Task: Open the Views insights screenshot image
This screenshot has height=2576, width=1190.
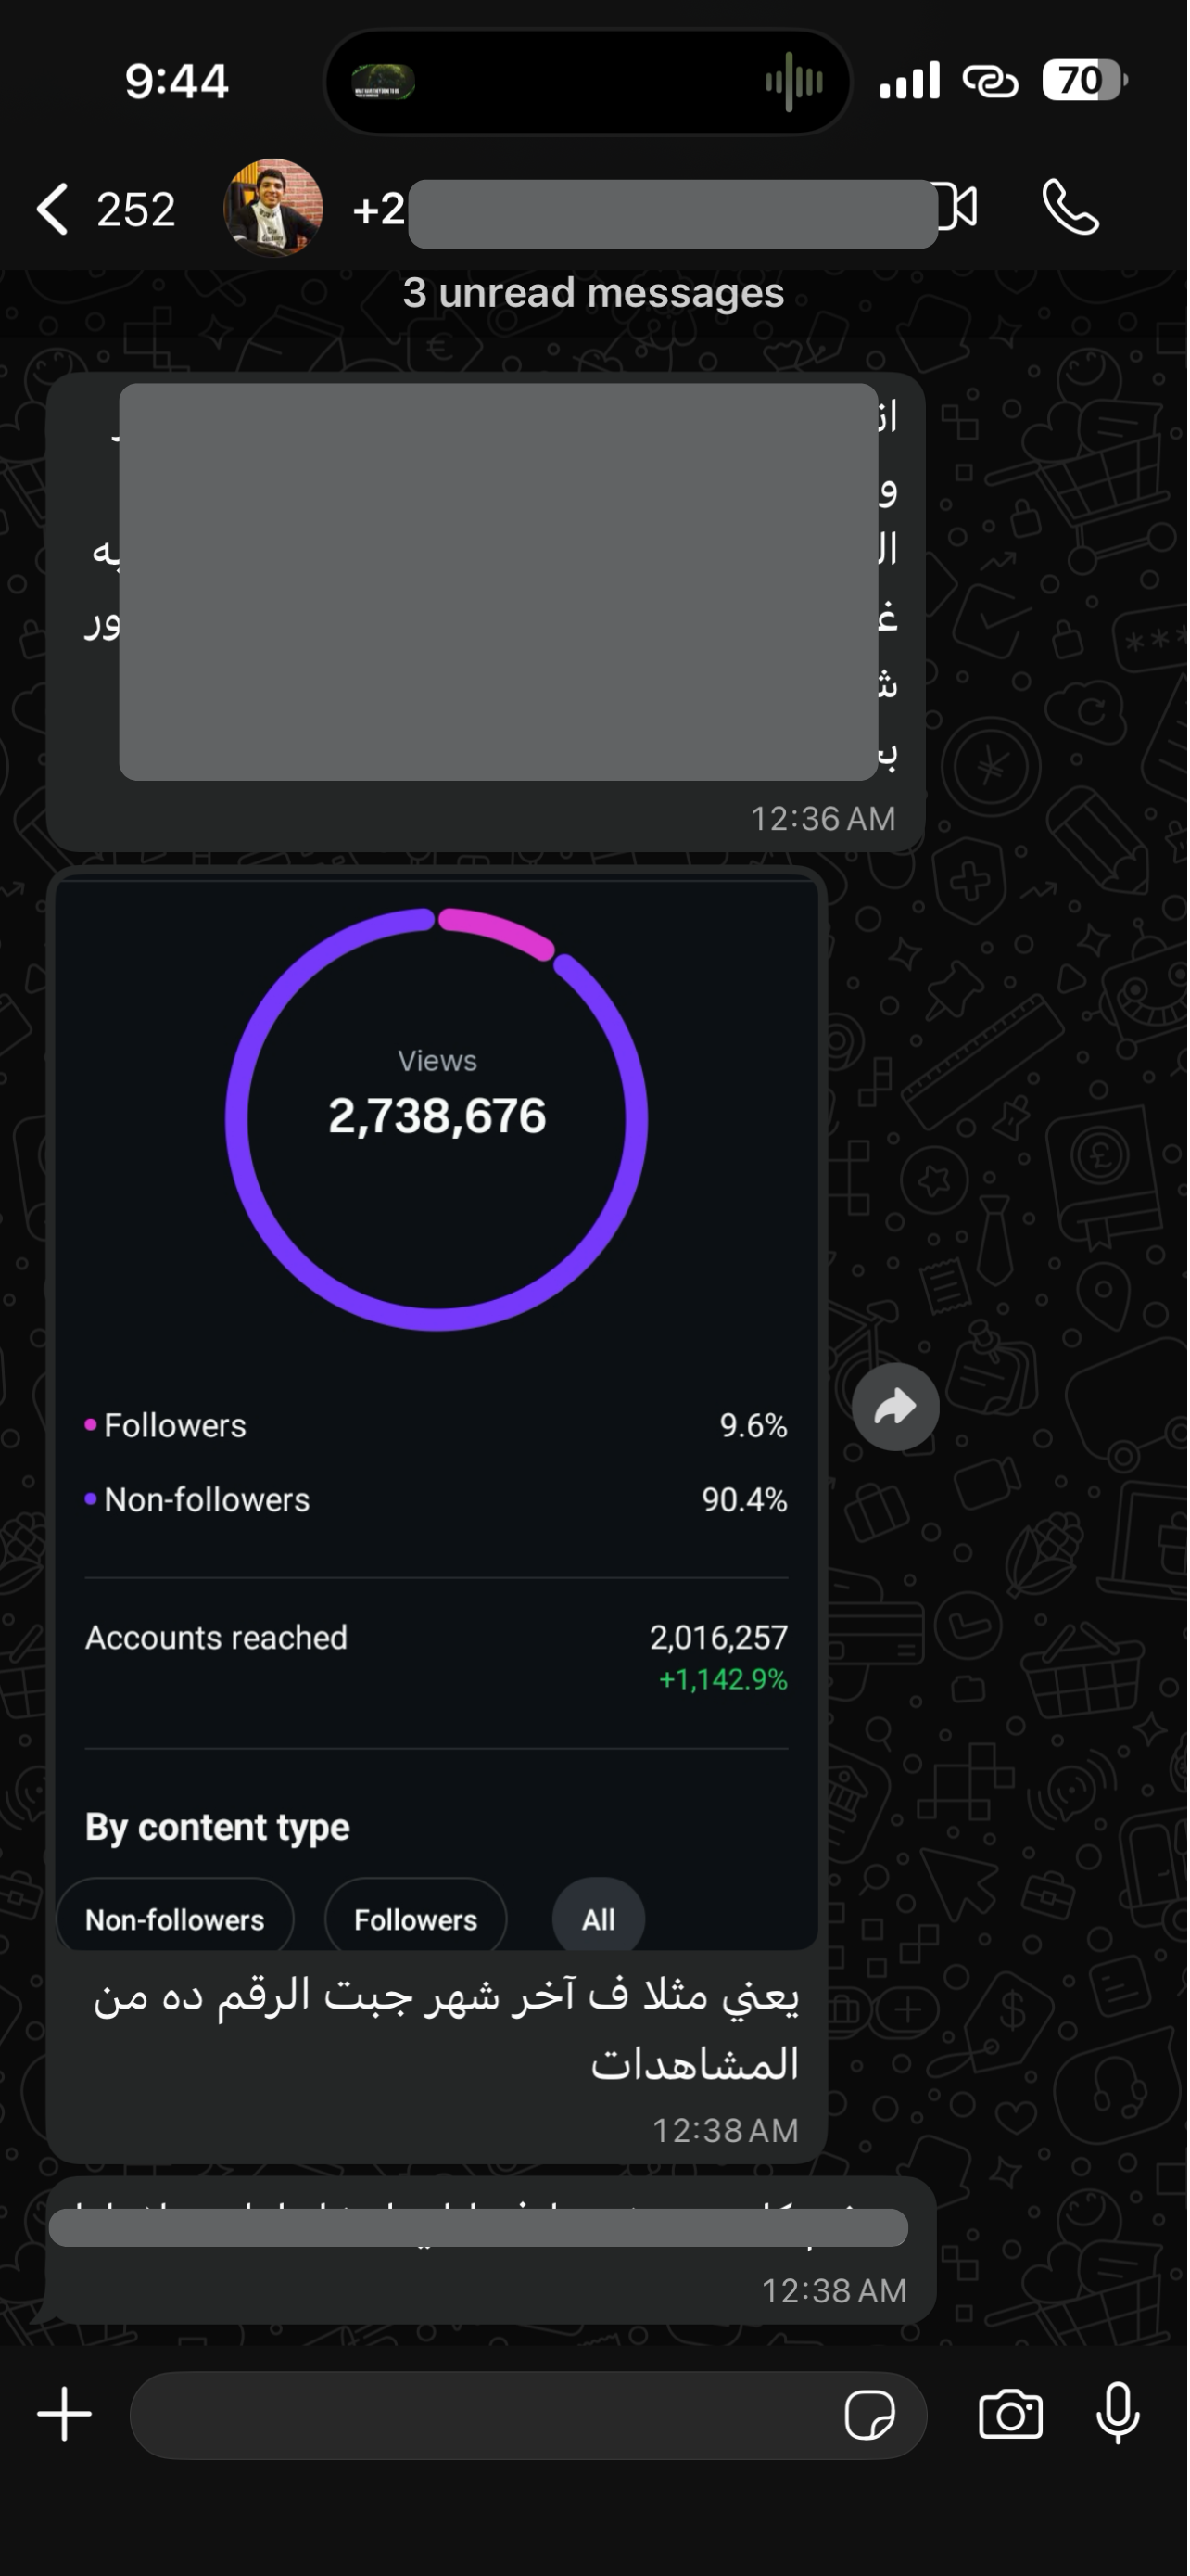Action: [x=437, y=1412]
